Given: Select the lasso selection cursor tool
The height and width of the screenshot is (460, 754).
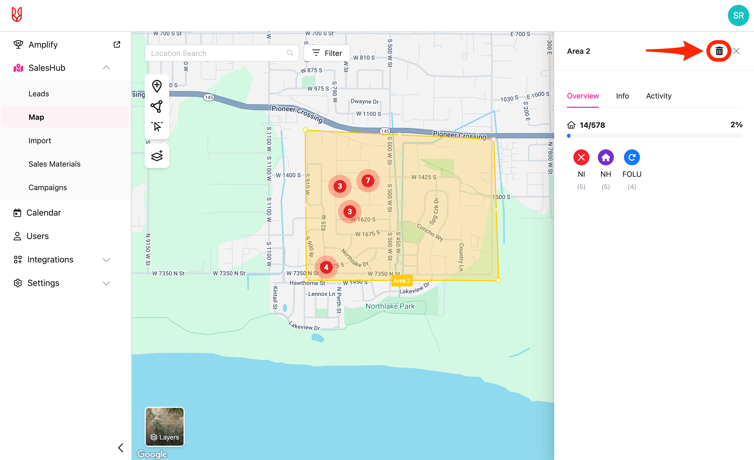Looking at the screenshot, I should 157,126.
